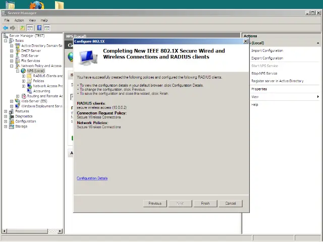Click the File Services icon
Image resolution: width=323 pixels, height=242 pixels.
(x=18, y=60)
